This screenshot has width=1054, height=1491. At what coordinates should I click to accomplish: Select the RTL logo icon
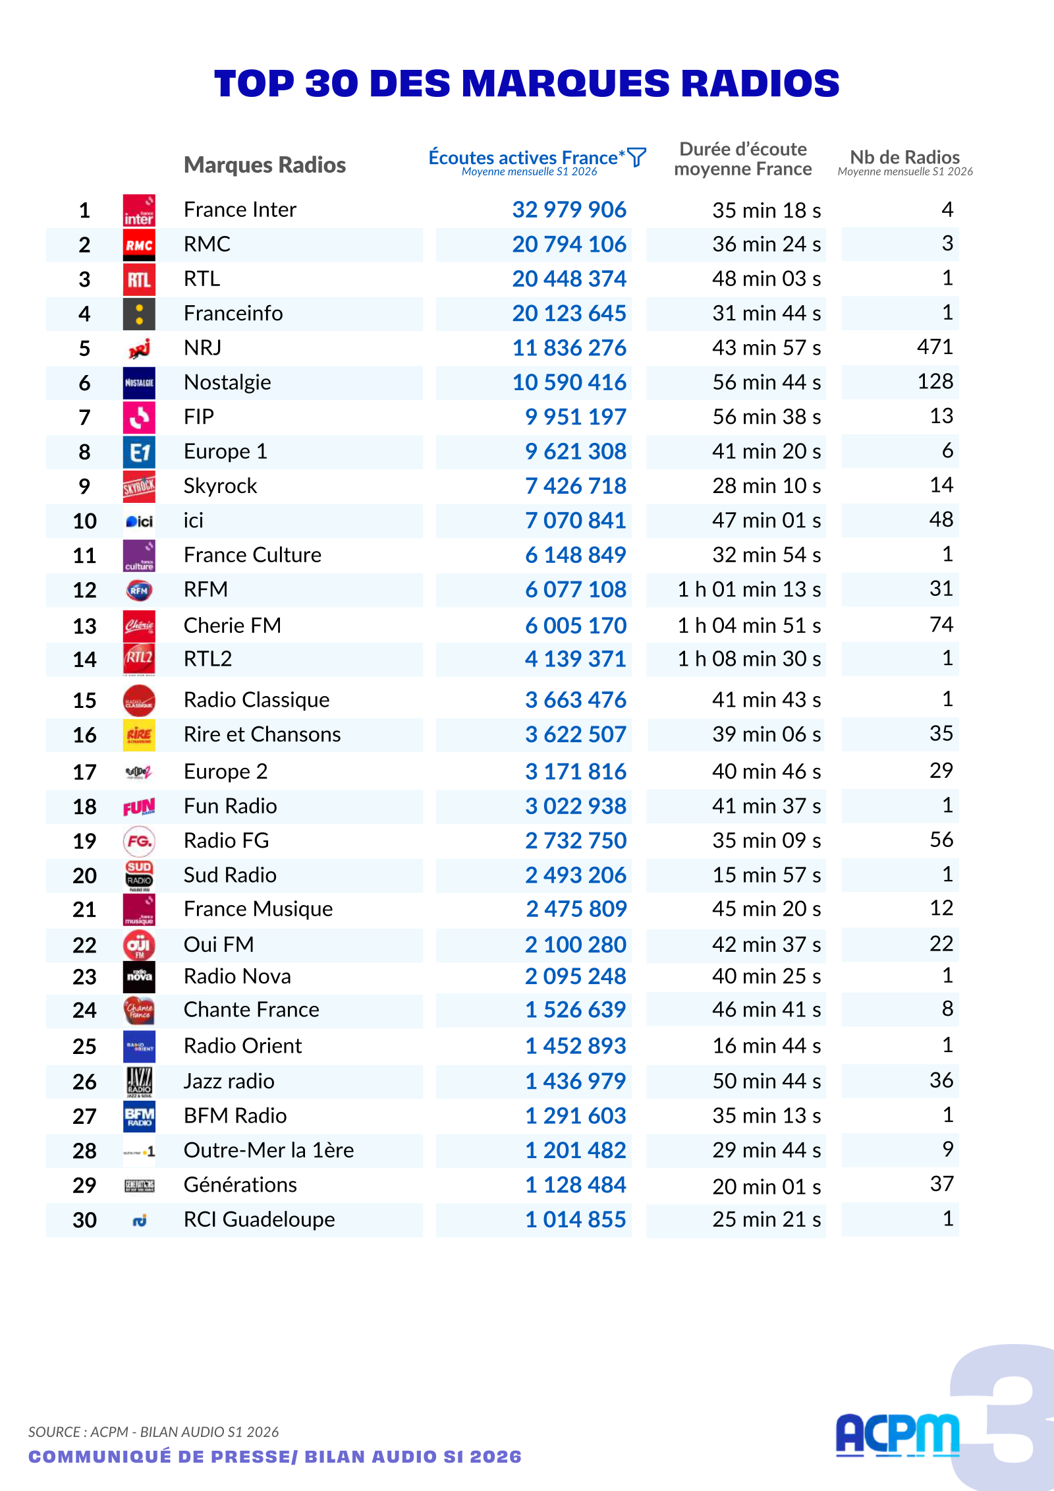pyautogui.click(x=139, y=279)
